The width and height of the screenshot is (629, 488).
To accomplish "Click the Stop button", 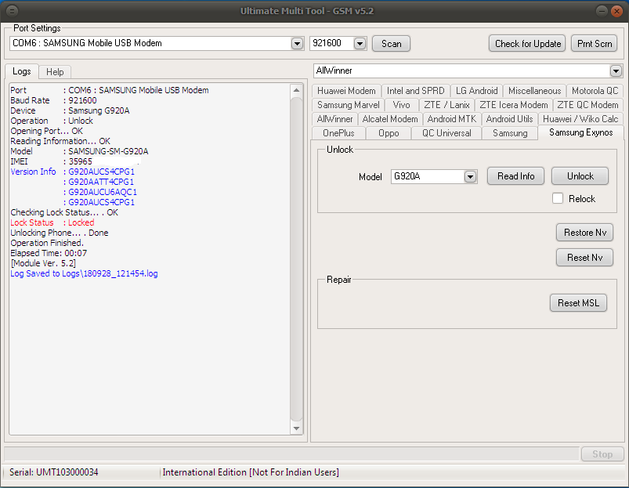I will click(x=602, y=454).
